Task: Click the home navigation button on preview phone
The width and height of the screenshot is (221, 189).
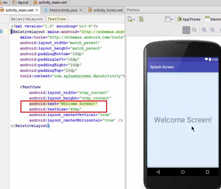Action: (183, 172)
